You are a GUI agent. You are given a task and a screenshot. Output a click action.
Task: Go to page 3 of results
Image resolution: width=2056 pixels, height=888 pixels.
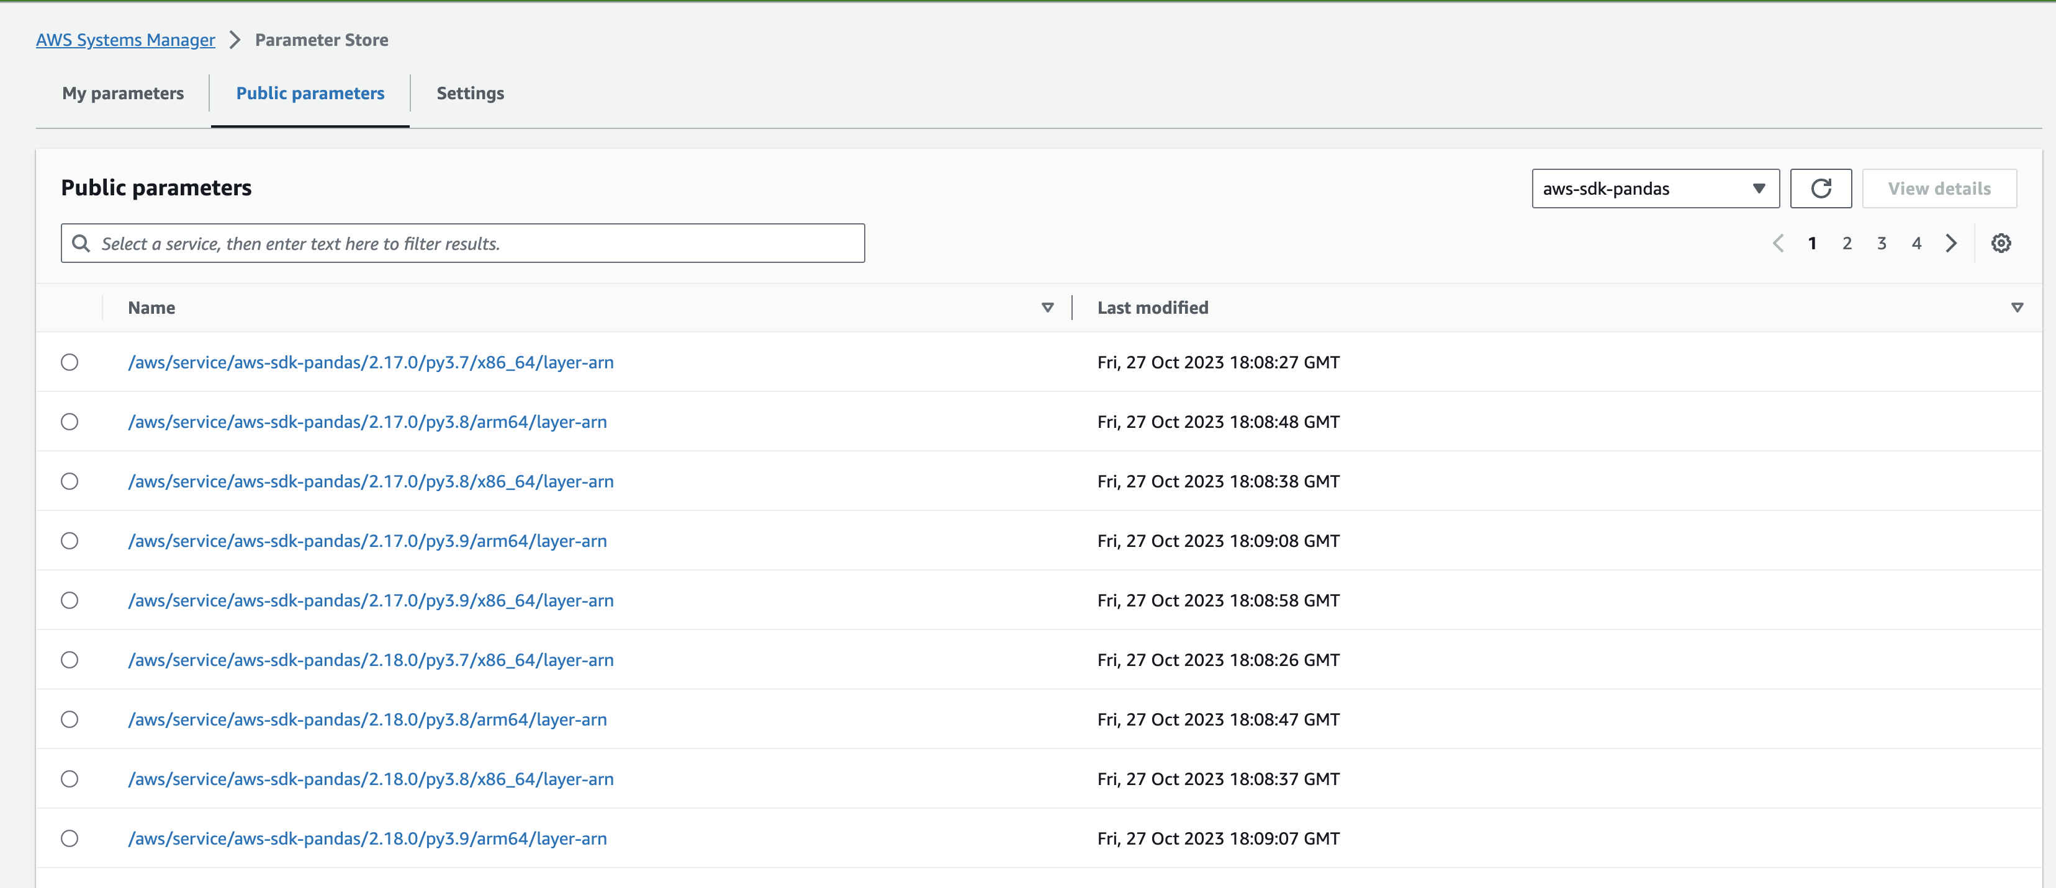(x=1881, y=243)
